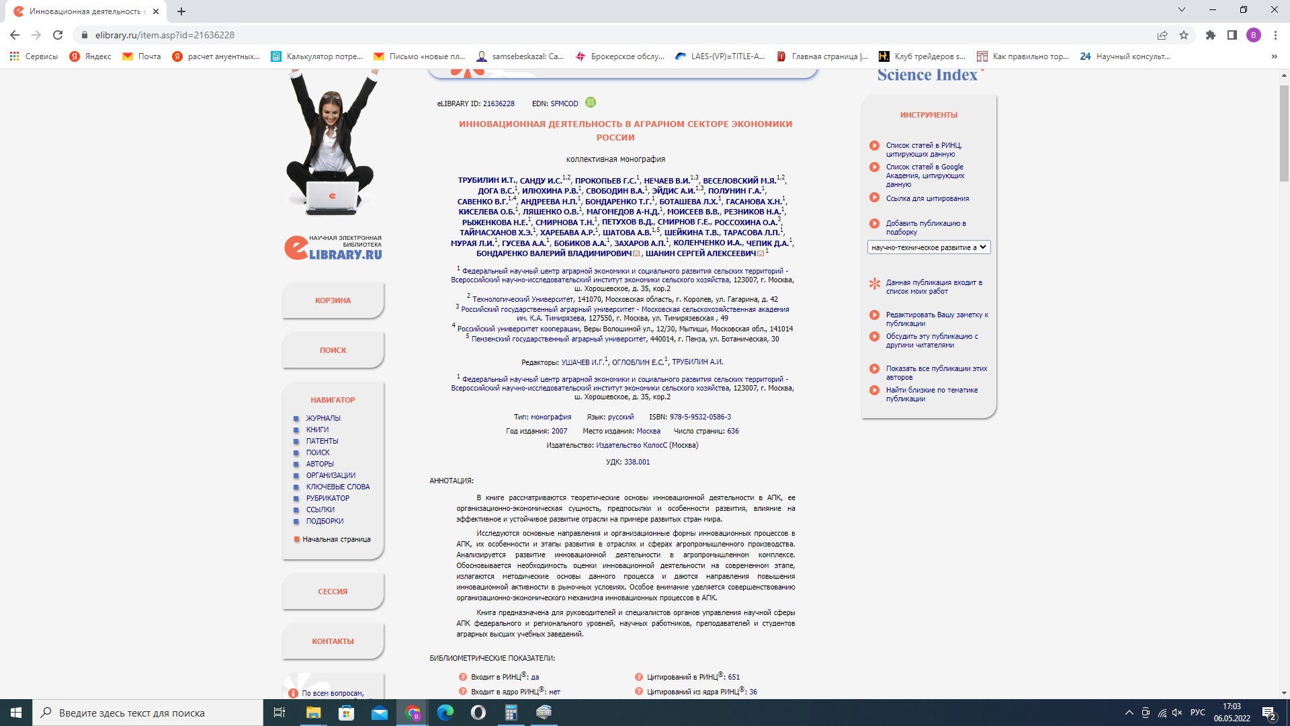Open the Chrome profile avatar
Image resolution: width=1290 pixels, height=726 pixels.
tap(1254, 35)
